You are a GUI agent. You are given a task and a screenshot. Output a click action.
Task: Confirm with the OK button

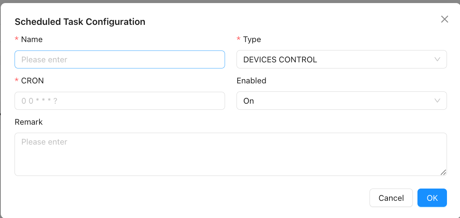[x=432, y=198]
